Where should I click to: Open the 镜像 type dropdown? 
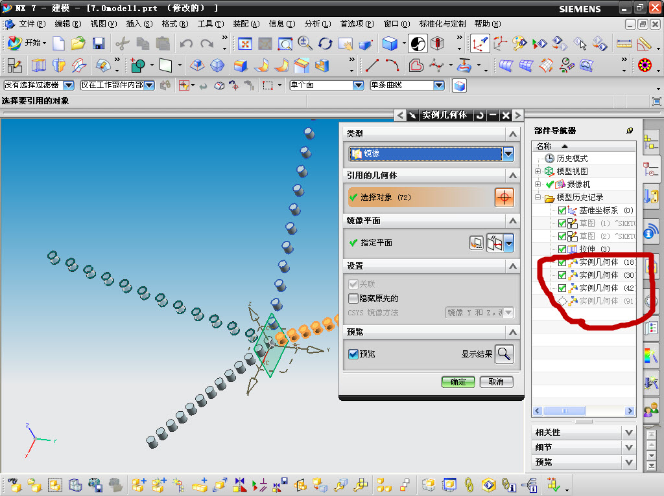point(508,153)
